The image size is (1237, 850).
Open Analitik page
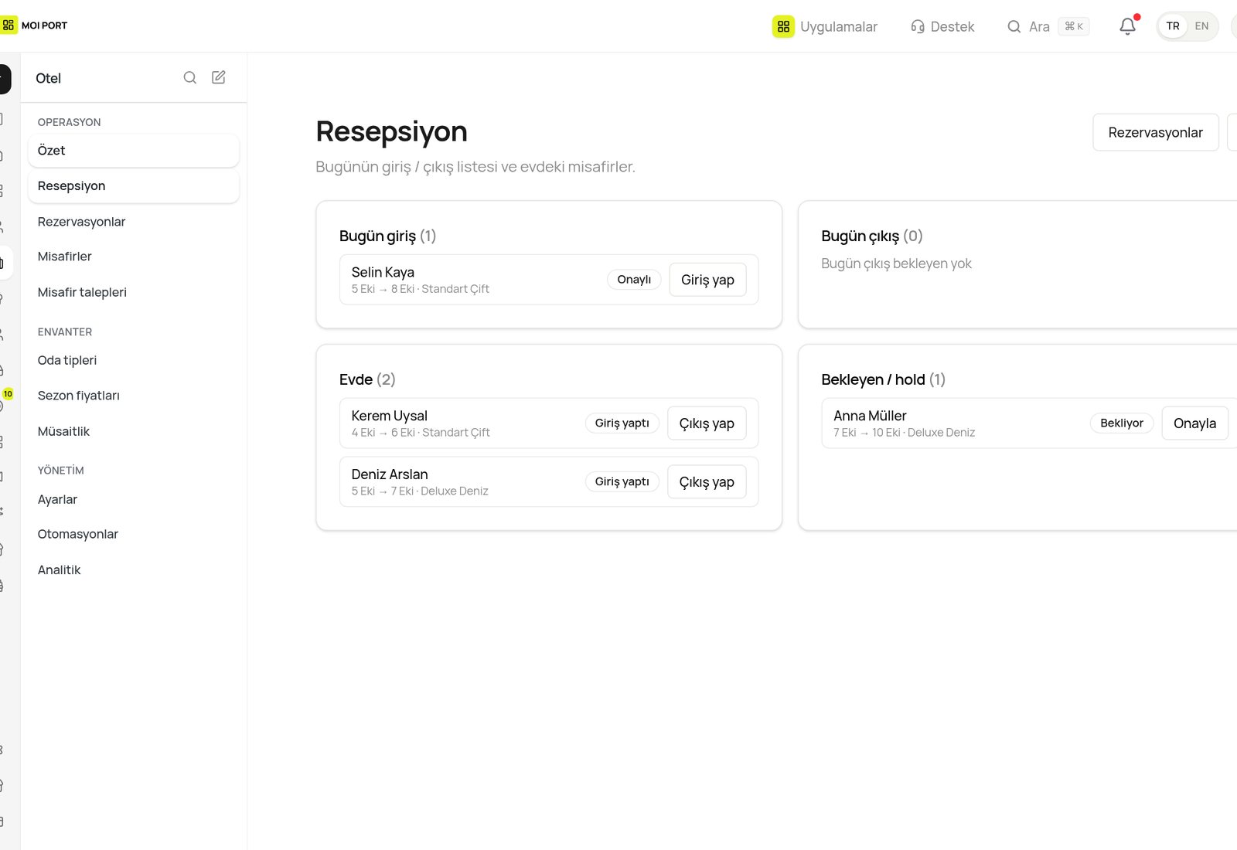coord(134,569)
